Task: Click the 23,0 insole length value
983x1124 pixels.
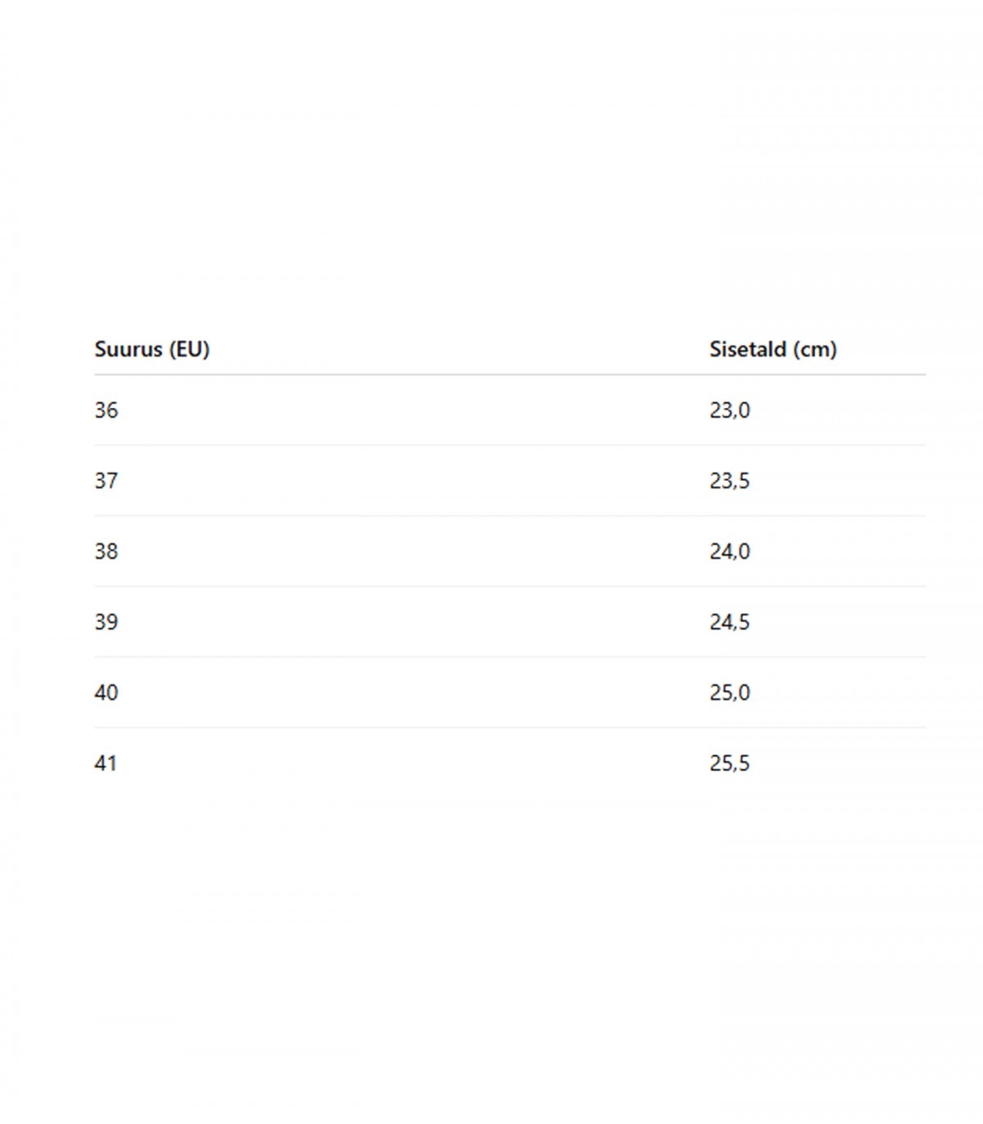Action: click(x=730, y=410)
